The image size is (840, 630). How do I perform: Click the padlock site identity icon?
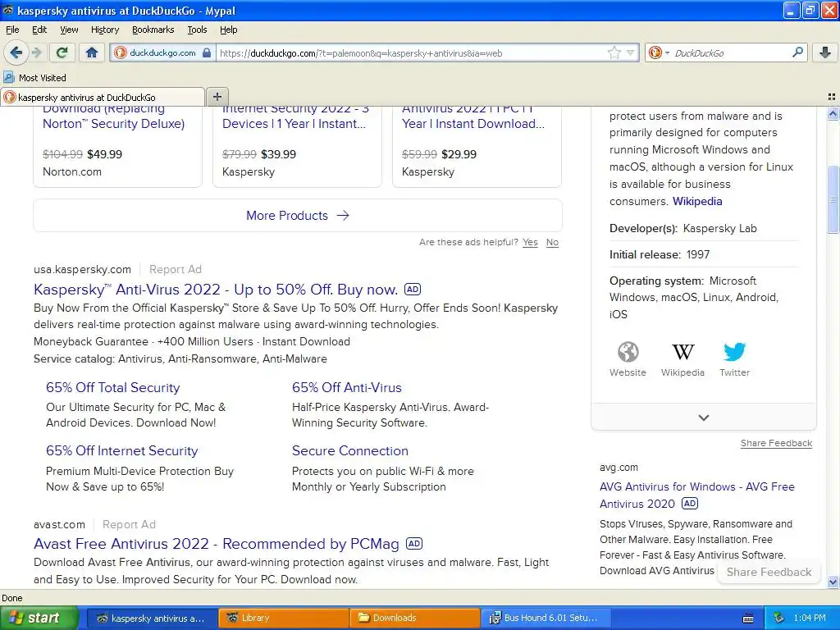(207, 52)
